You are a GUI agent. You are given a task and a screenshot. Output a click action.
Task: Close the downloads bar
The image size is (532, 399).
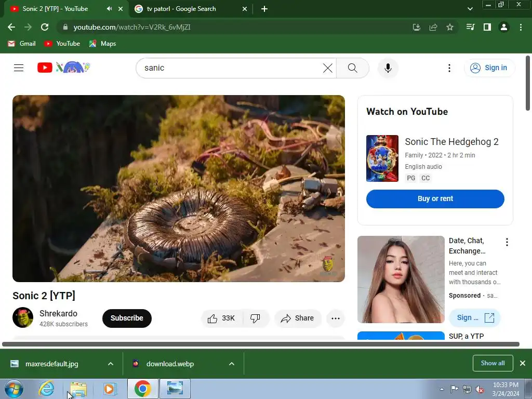(523, 363)
